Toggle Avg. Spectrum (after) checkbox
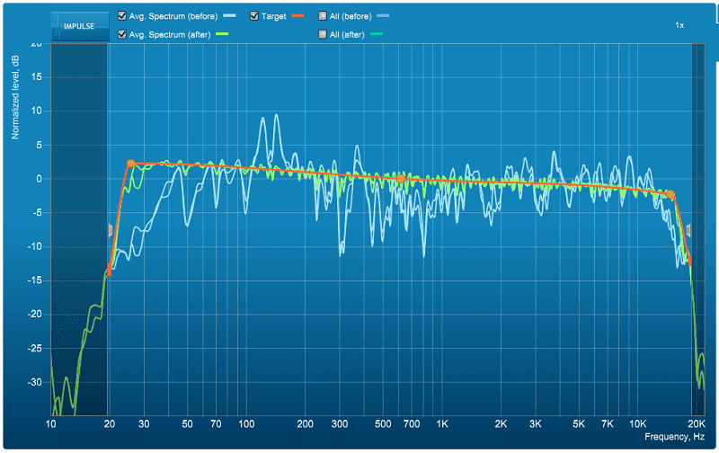This screenshot has width=719, height=453. 122,34
